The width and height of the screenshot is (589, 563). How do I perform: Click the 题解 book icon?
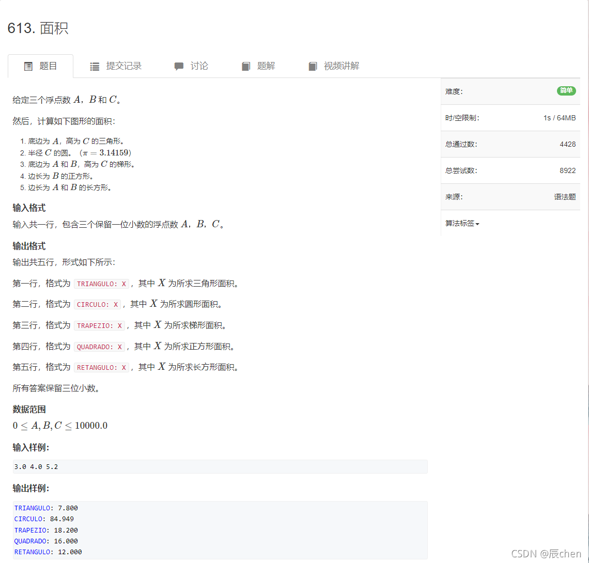click(x=245, y=67)
